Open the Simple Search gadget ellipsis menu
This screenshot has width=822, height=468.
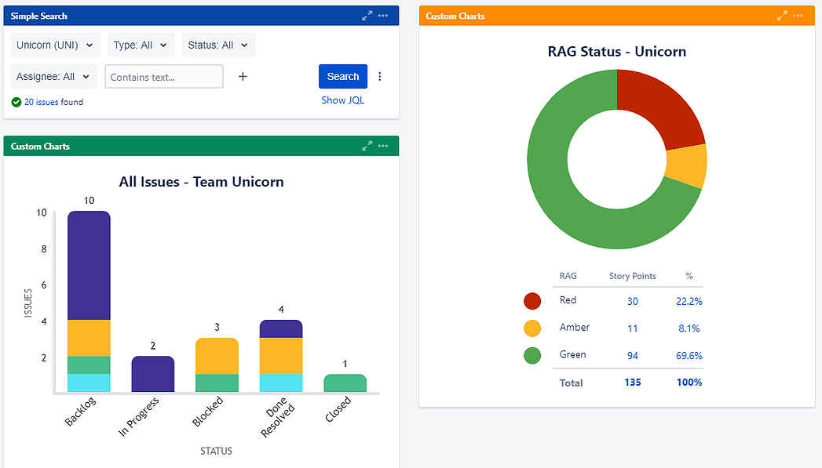point(382,15)
